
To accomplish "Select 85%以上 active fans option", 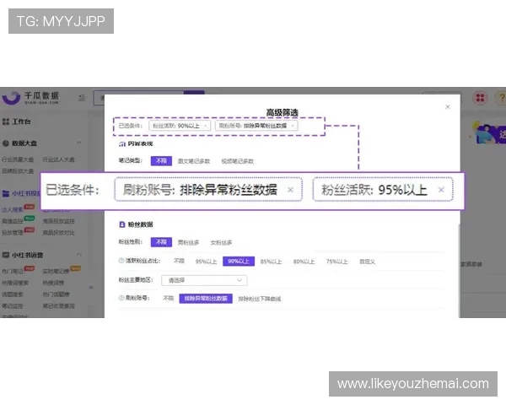I will click(x=271, y=262).
